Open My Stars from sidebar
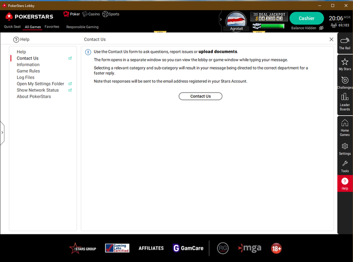 344,64
